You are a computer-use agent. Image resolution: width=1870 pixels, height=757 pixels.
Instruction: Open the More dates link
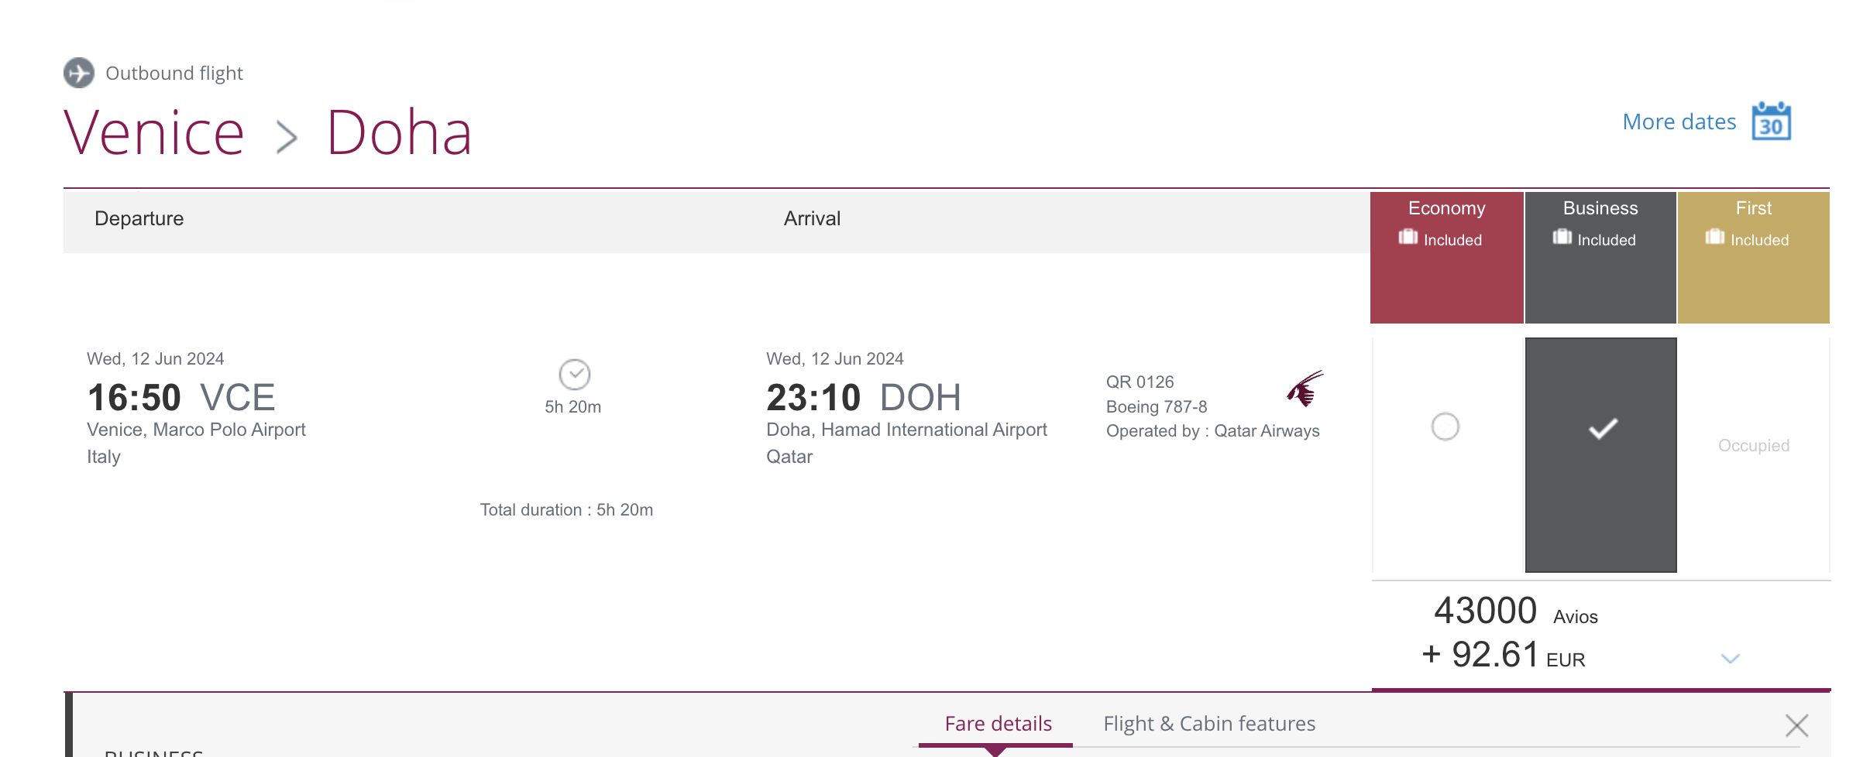(x=1679, y=122)
